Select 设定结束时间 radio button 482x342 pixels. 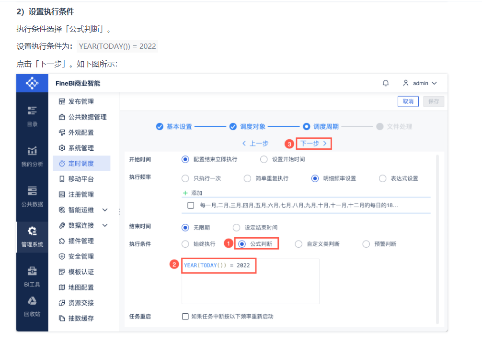click(236, 228)
